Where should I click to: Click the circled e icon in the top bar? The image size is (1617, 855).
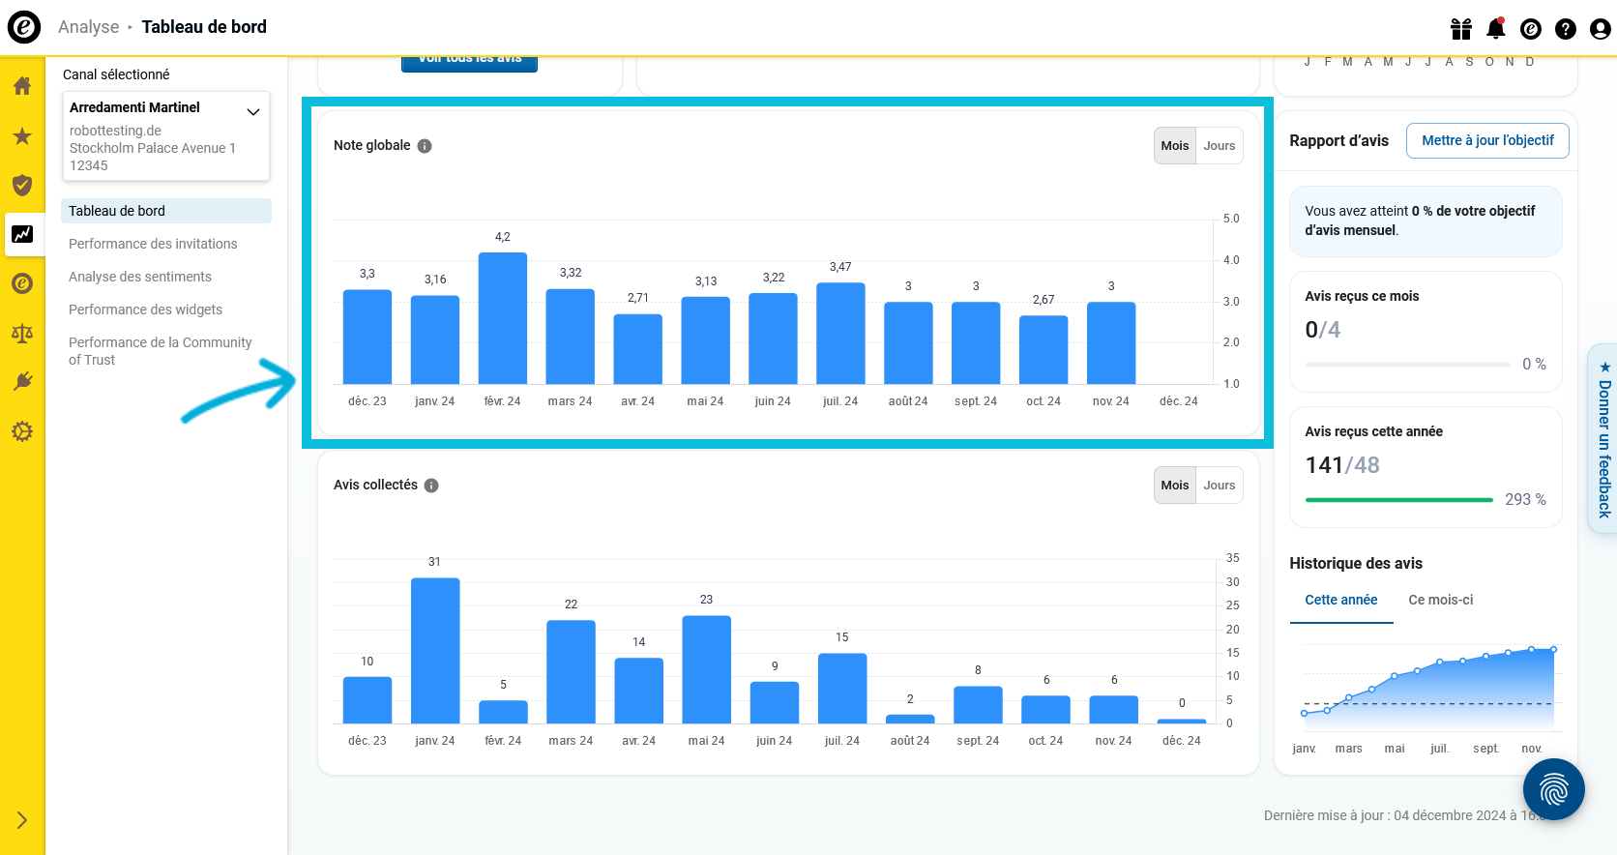[x=1531, y=29]
